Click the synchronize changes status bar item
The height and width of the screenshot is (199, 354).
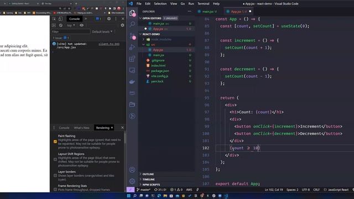point(160,190)
